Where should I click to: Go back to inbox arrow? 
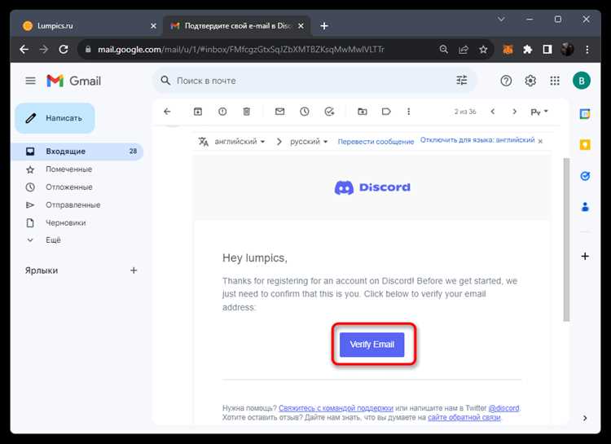point(167,112)
